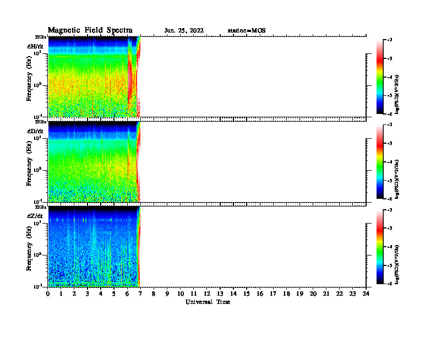436x337 pixels.
Task: Click hour tick label "8" on time axis
Action: coord(154,293)
